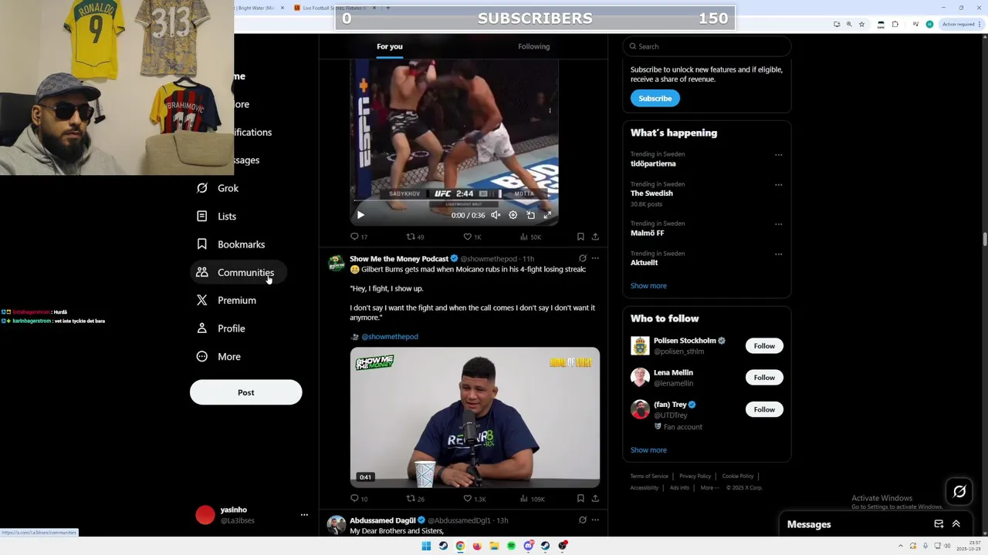Viewport: 988px width, 555px height.
Task: Click the X search field
Action: click(707, 46)
